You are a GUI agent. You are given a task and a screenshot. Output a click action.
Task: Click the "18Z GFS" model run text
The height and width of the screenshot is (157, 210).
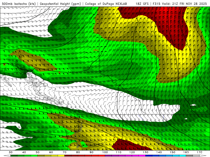(142, 4)
